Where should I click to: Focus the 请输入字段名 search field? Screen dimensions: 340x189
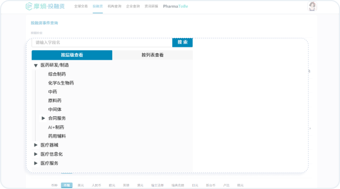click(102, 42)
